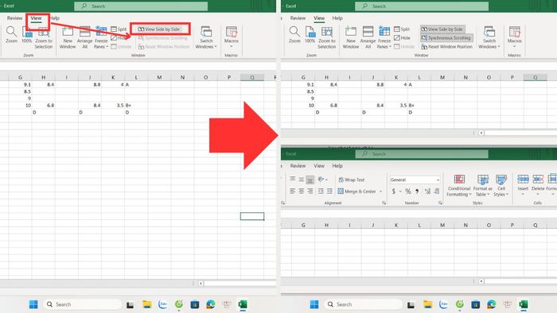Viewport: 557px width, 313px height.
Task: Click Increase Decimal in bottom-right Excel window
Action: click(427, 191)
